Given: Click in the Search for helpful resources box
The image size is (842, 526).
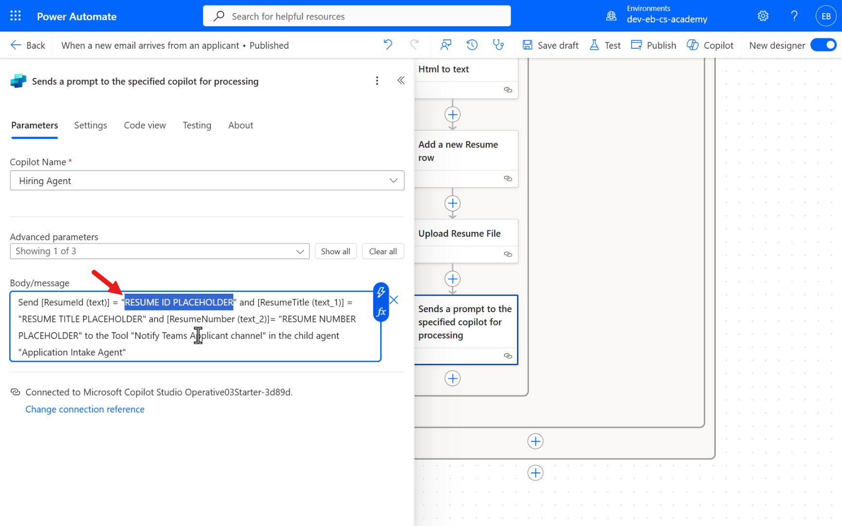Looking at the screenshot, I should point(357,16).
